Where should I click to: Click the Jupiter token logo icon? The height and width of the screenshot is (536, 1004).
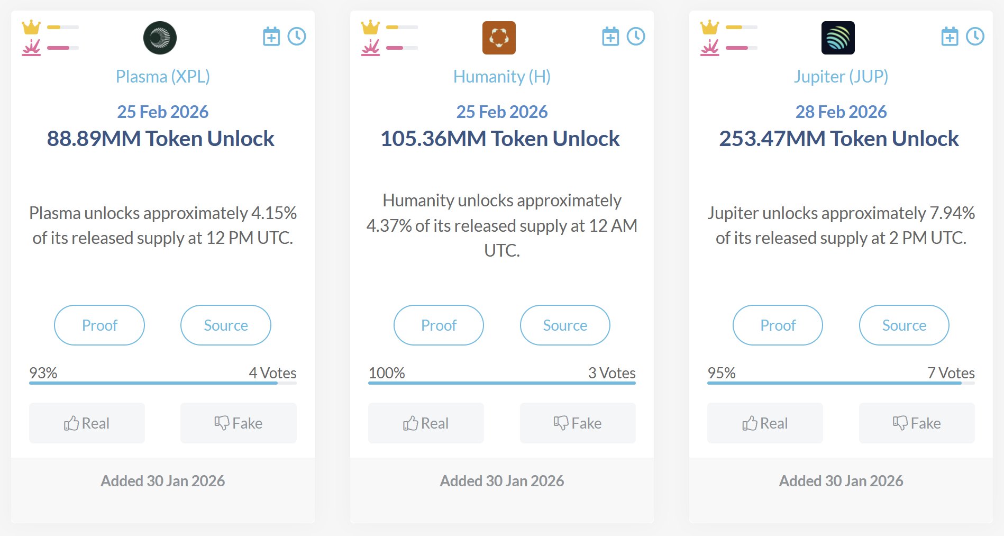click(x=838, y=38)
